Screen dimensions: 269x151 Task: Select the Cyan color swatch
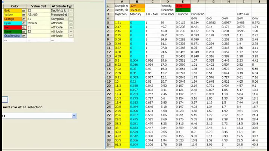tap(13, 23)
